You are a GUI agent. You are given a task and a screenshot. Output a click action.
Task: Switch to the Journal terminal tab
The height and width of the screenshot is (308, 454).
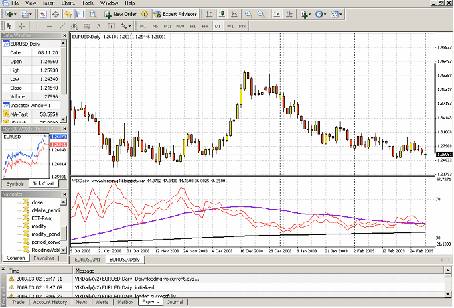[175, 302]
